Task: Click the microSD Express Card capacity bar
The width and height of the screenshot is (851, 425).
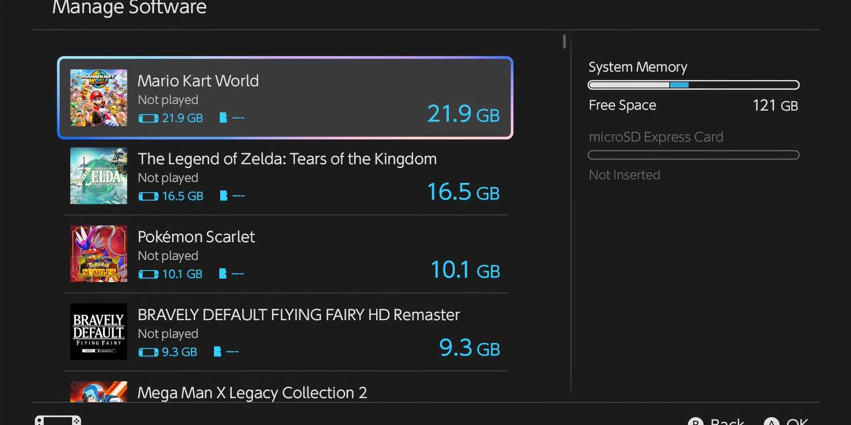Action: pyautogui.click(x=693, y=155)
